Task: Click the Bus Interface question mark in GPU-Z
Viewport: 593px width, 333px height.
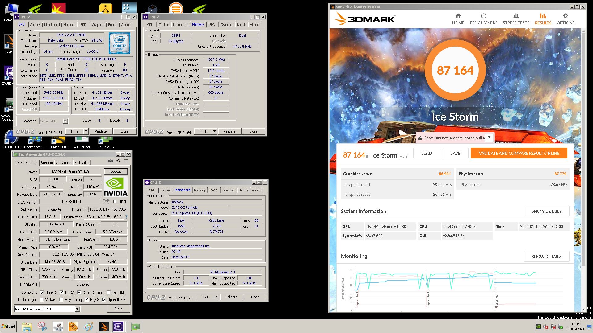Action: click(126, 217)
